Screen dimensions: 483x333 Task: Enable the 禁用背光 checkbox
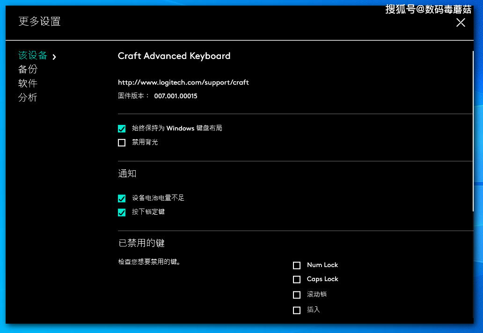(122, 143)
